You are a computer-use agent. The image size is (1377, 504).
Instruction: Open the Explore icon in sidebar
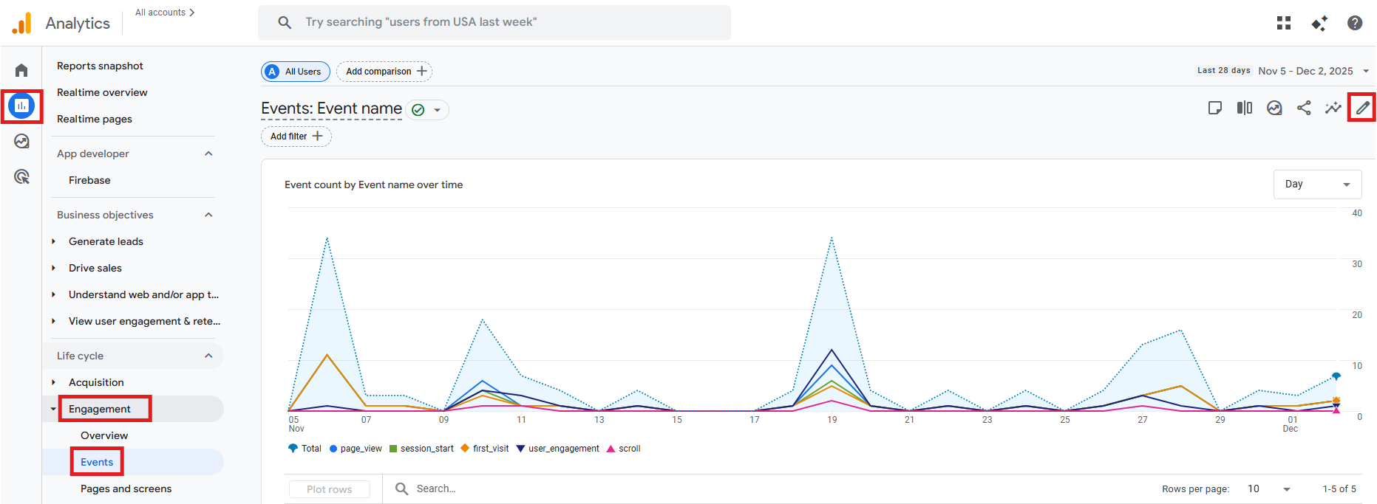tap(21, 141)
